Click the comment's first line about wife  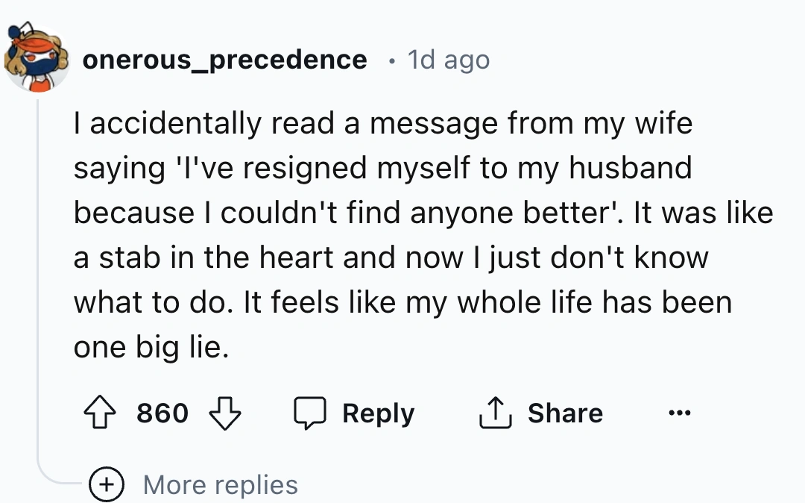coord(382,123)
